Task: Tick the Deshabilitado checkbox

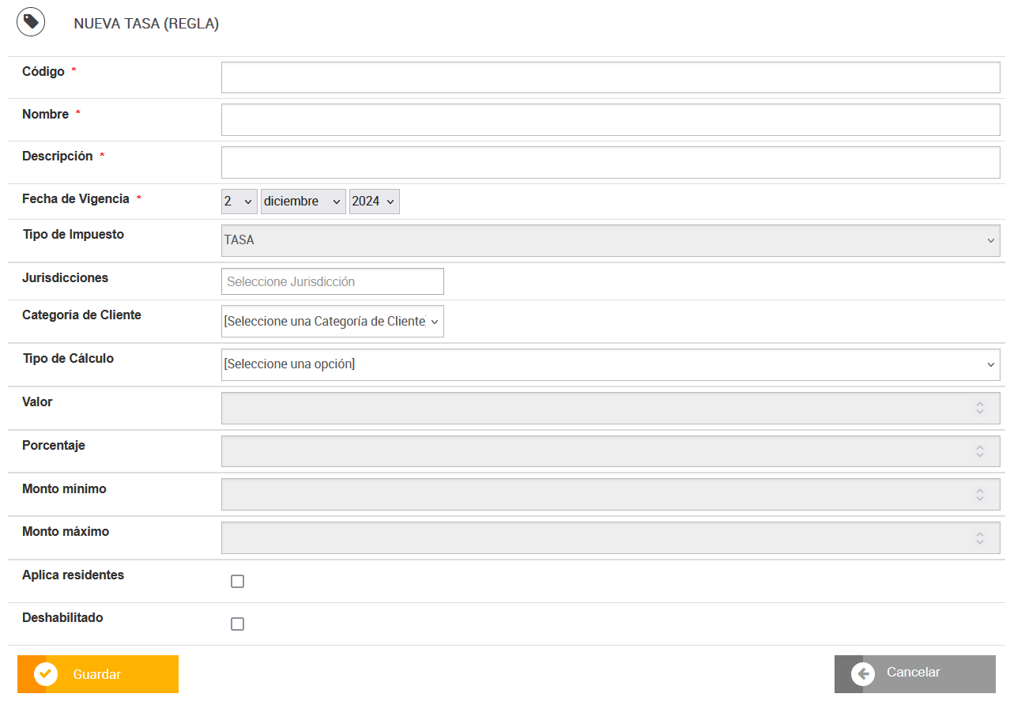Action: pos(237,624)
